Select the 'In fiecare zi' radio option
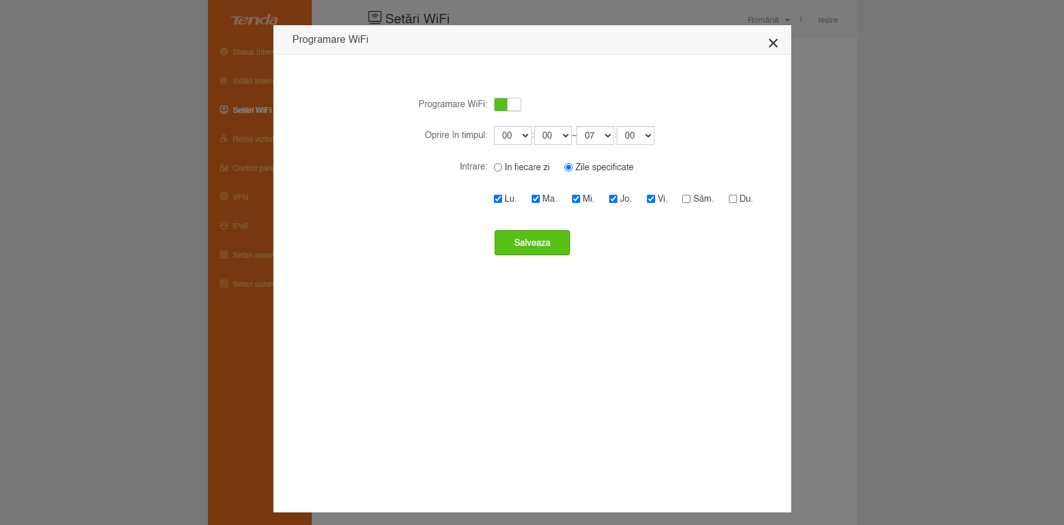Image resolution: width=1064 pixels, height=525 pixels. click(x=498, y=168)
